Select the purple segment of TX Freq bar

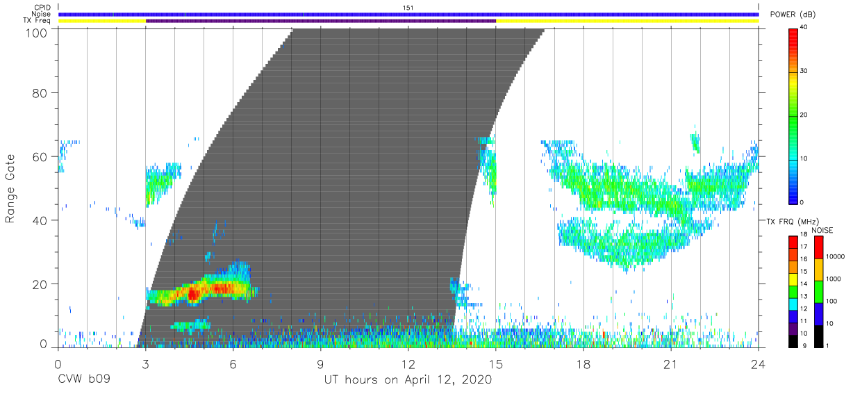pos(321,21)
